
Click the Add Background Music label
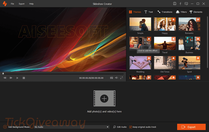coord(19,127)
